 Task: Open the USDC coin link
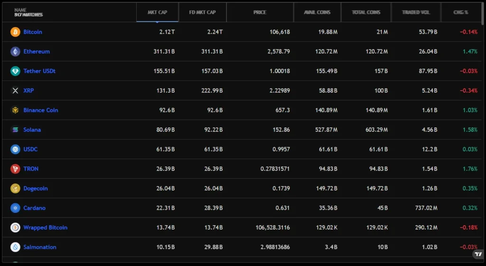tap(30, 150)
